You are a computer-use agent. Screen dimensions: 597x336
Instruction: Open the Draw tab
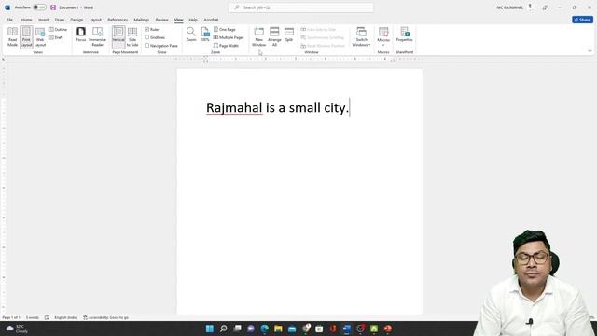click(x=60, y=20)
